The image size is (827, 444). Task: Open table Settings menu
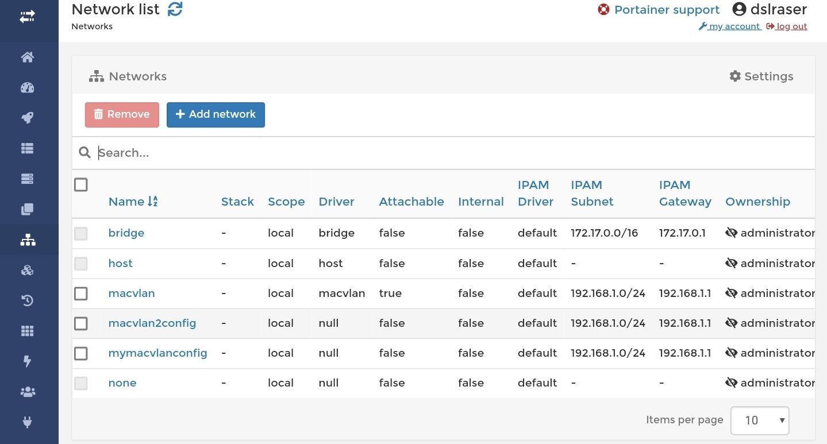coord(761,76)
